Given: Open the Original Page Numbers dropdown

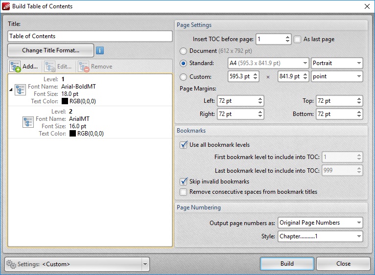Looking at the screenshot, I should [320, 223].
